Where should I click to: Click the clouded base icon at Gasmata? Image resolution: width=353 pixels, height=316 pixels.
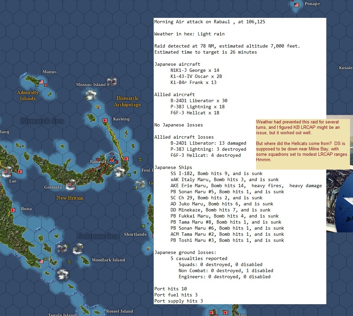coord(71,185)
